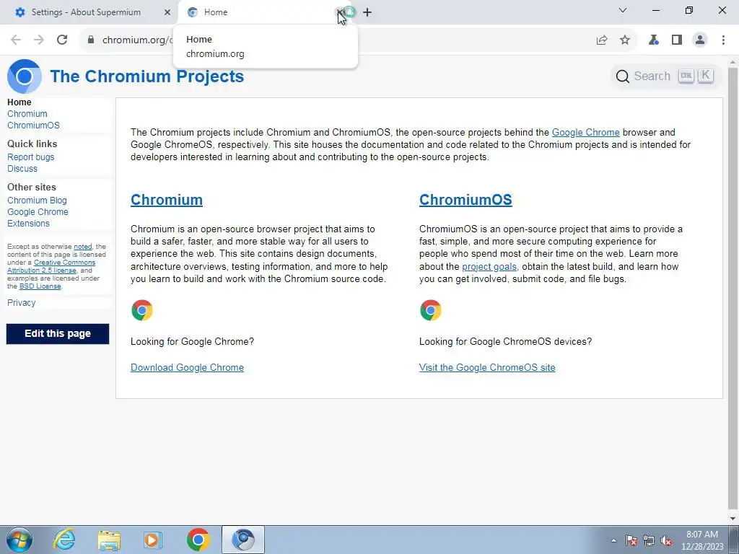
Task: Click the search magnifier icon
Action: 623,76
